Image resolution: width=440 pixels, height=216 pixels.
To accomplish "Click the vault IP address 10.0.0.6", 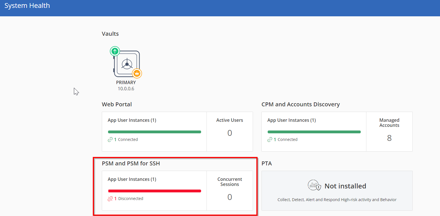I will pos(126,89).
